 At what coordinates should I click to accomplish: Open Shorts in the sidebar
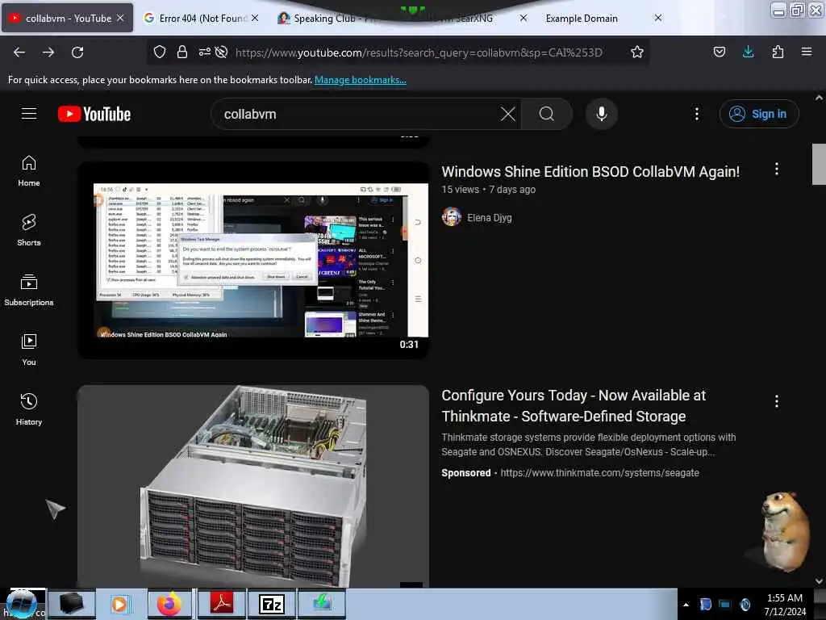29,230
